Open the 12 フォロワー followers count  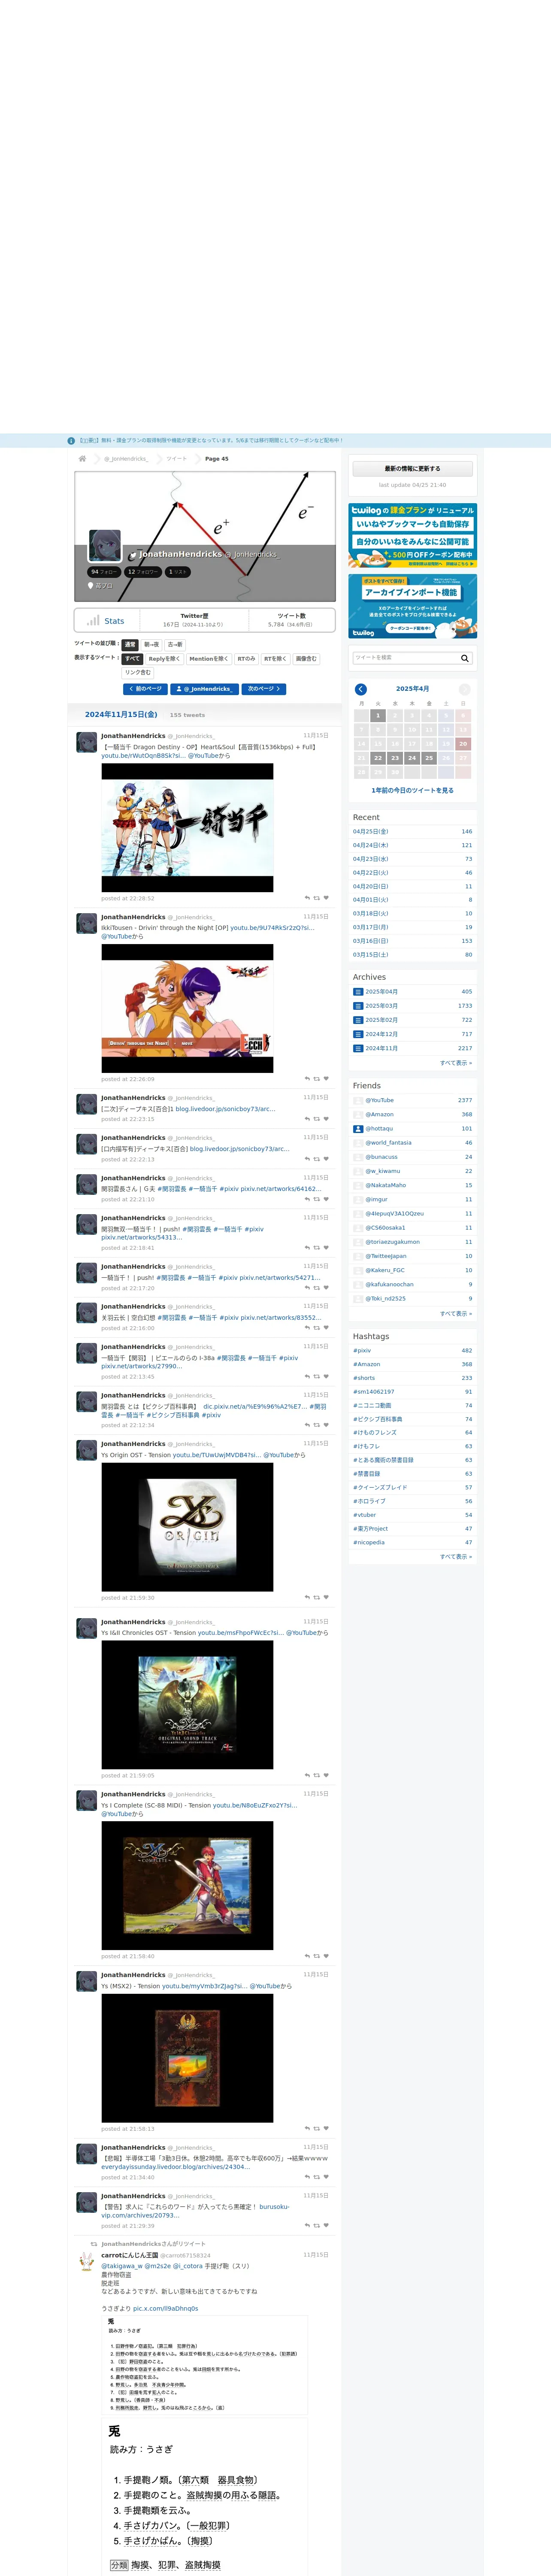tap(143, 572)
